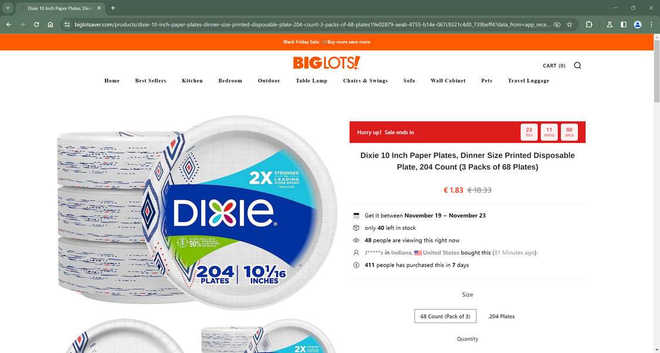Image resolution: width=660 pixels, height=353 pixels.
Task: Open a new browser tab
Action: click(x=113, y=8)
